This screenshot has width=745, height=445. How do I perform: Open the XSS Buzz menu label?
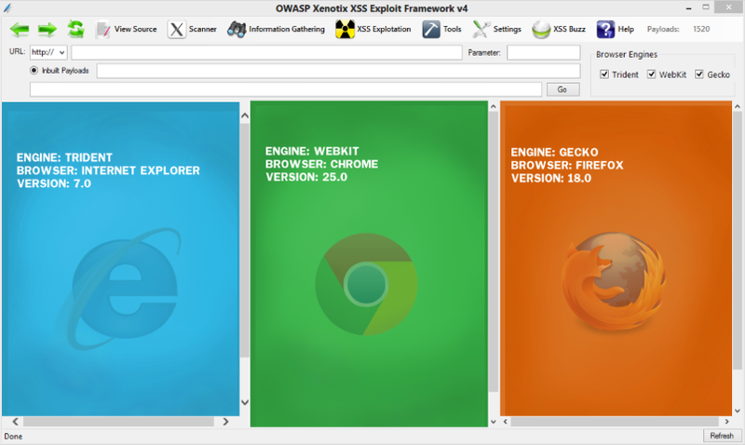coord(569,29)
